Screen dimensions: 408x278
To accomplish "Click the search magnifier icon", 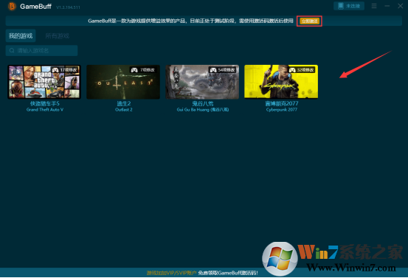I will [x=12, y=50].
